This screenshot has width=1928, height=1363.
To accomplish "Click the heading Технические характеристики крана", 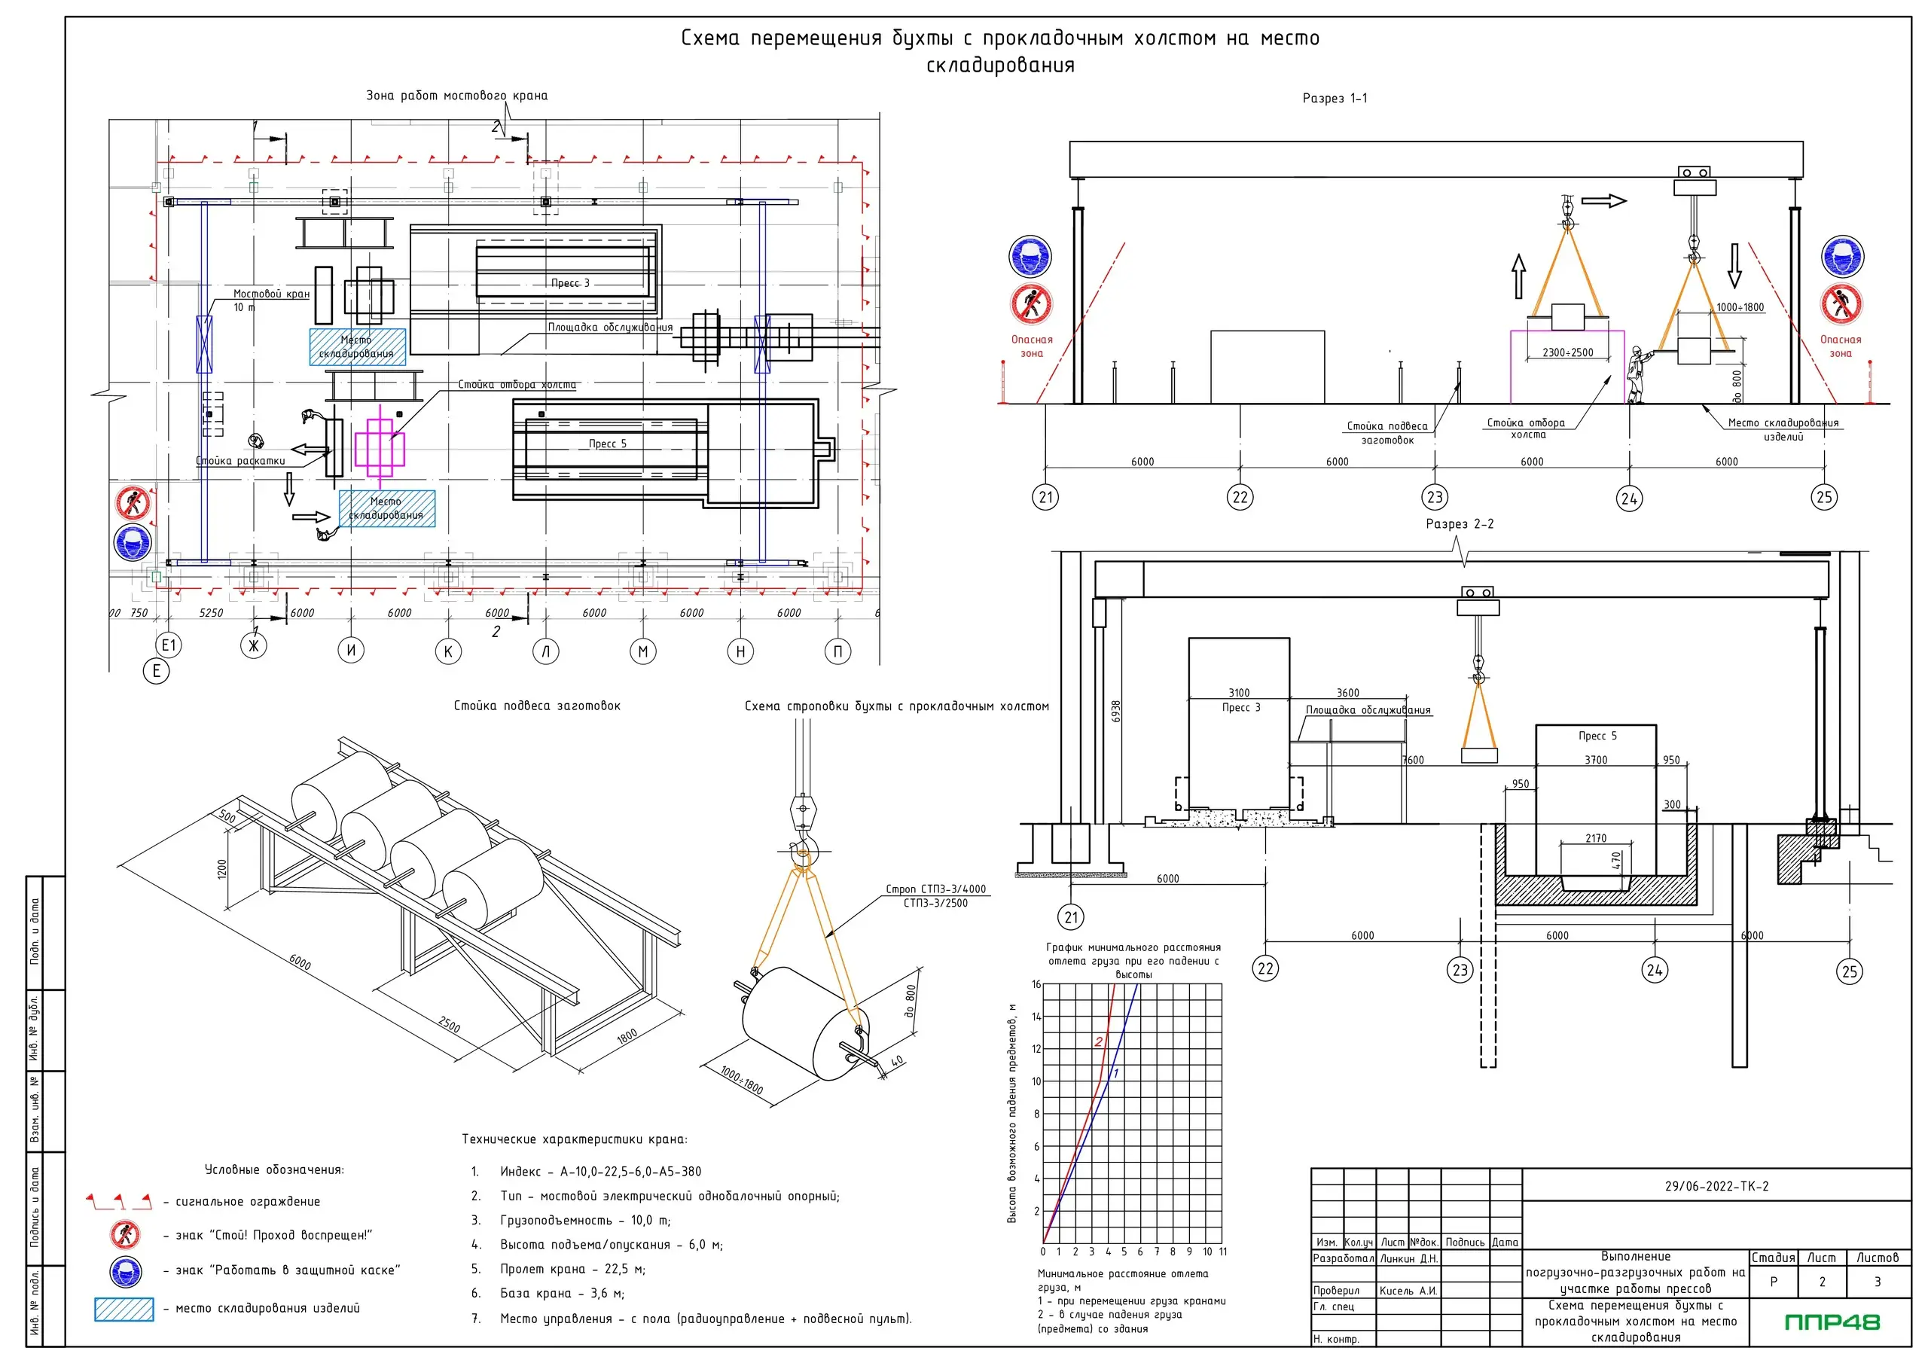I will point(575,1139).
